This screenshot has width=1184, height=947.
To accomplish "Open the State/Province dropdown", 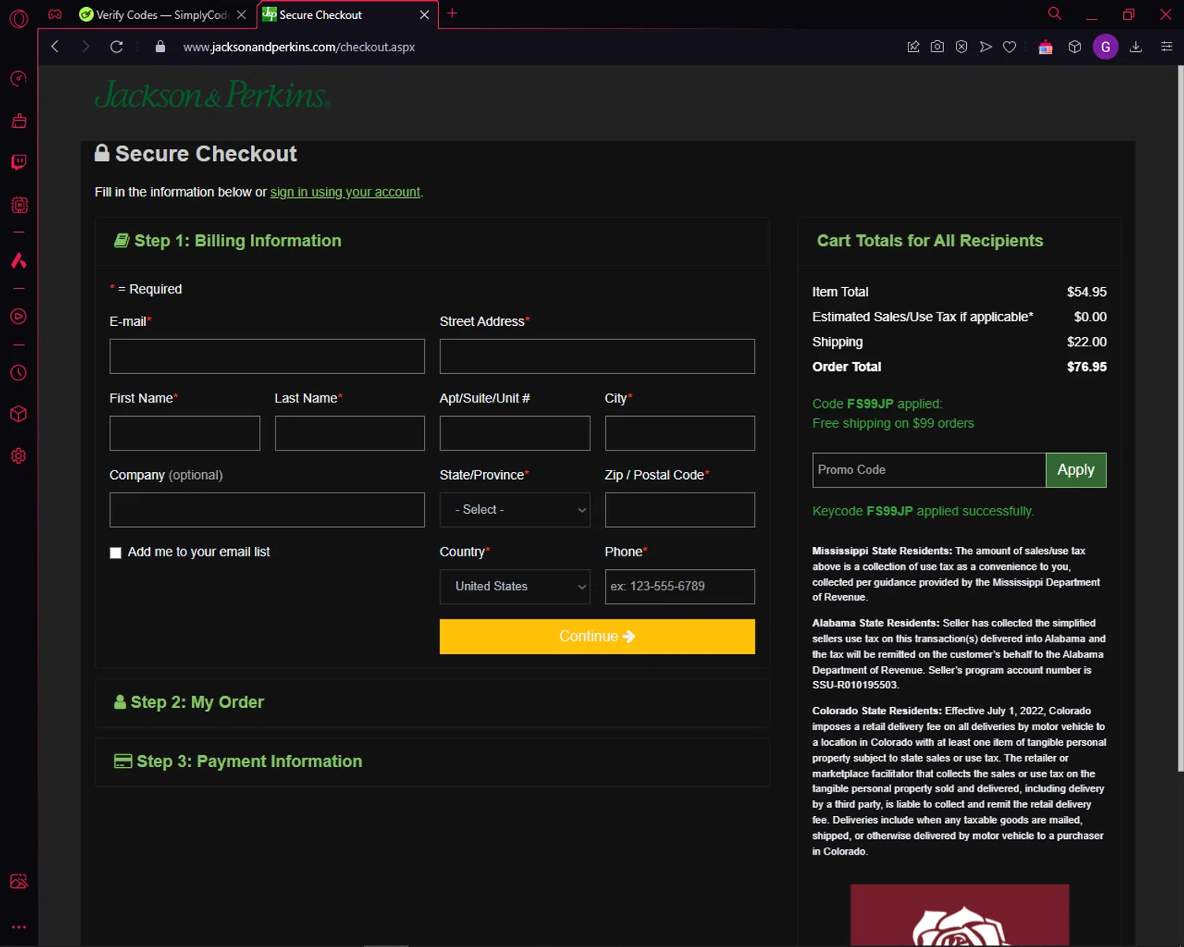I will point(515,510).
